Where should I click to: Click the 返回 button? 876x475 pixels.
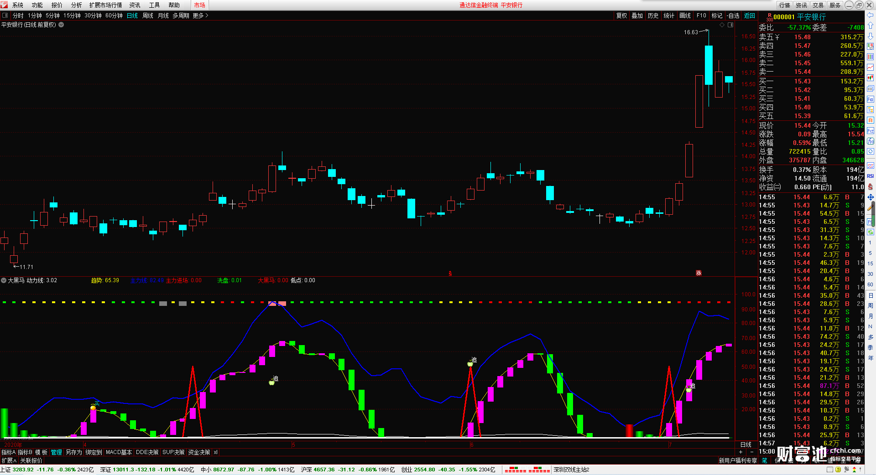[x=750, y=15]
